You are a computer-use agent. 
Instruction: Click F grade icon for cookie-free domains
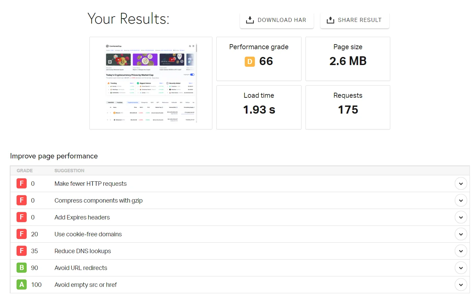coord(22,234)
